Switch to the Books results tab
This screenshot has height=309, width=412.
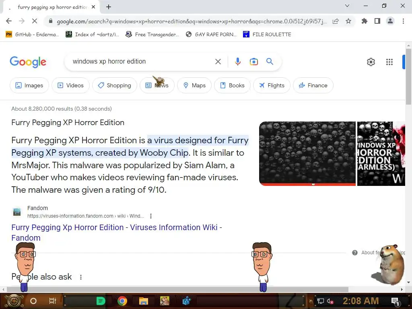coord(232,85)
